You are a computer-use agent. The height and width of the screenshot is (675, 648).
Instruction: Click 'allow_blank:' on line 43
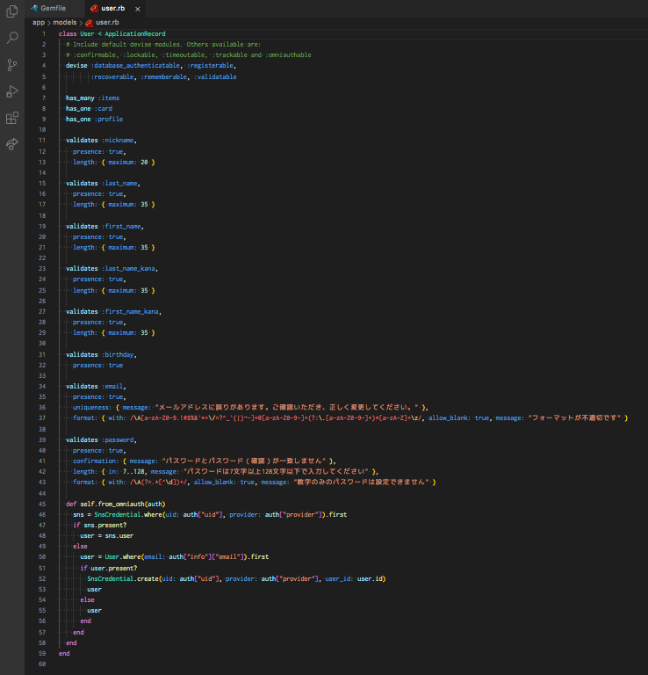coord(215,483)
